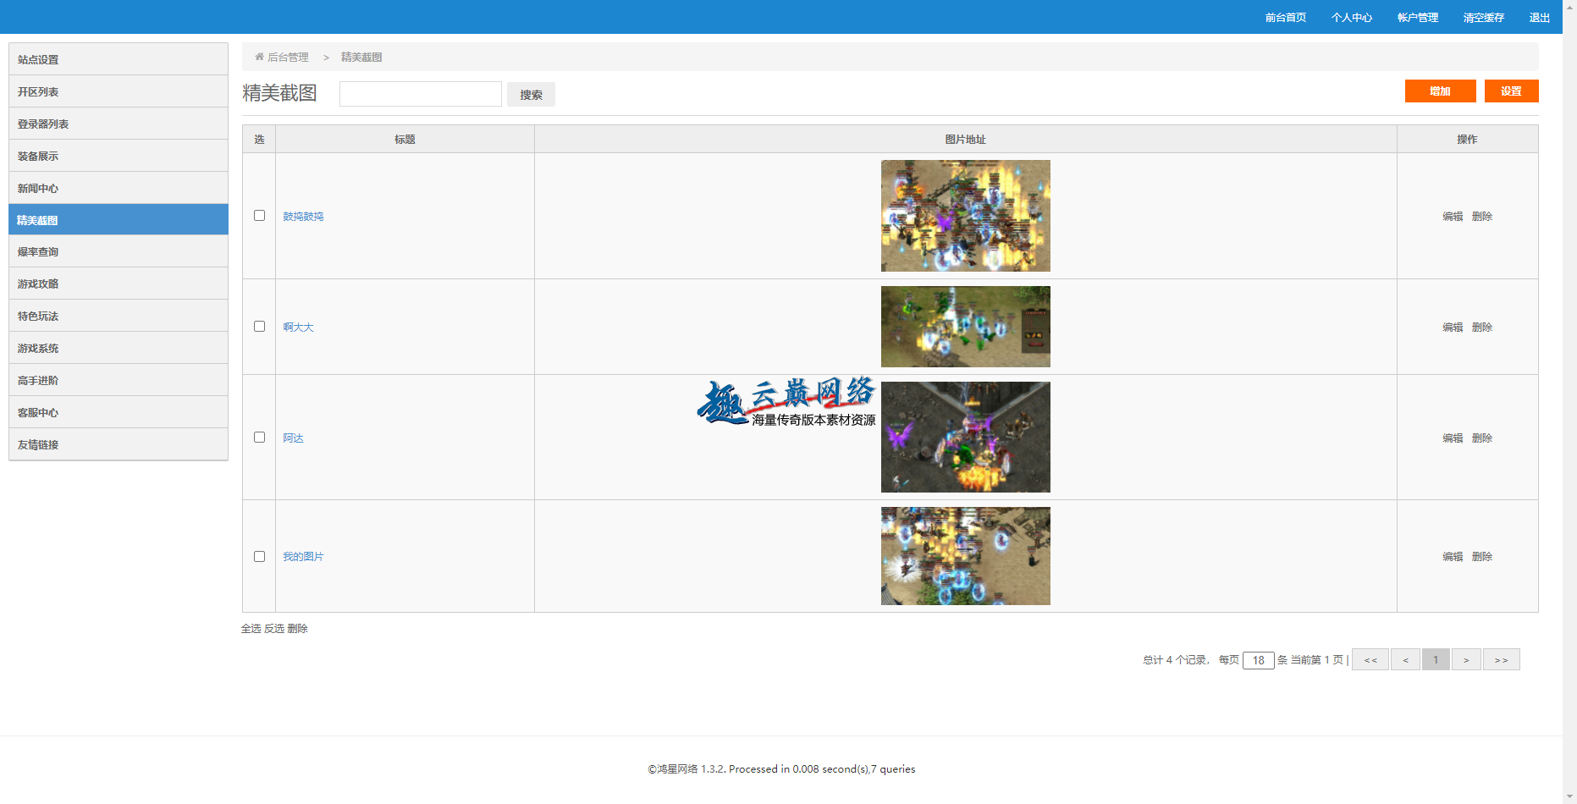Open 站点设置 in the sidebar
This screenshot has width=1577, height=804.
pos(119,59)
